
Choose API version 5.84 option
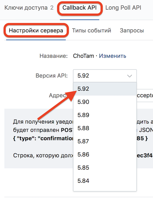point(105,181)
